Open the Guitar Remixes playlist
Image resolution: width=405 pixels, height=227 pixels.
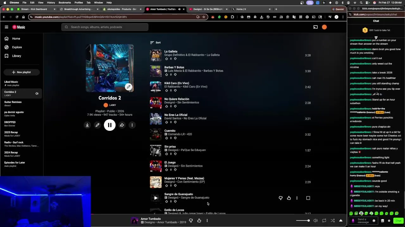click(21, 103)
